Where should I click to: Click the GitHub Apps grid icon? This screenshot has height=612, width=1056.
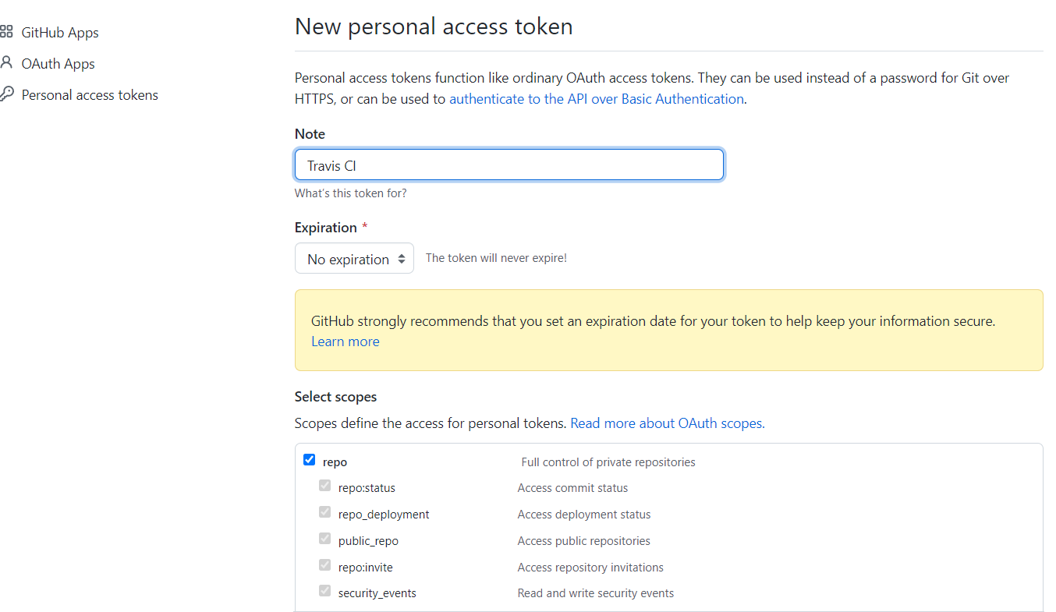pyautogui.click(x=7, y=32)
